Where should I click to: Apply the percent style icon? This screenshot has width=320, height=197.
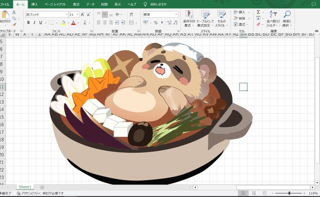tap(156, 23)
